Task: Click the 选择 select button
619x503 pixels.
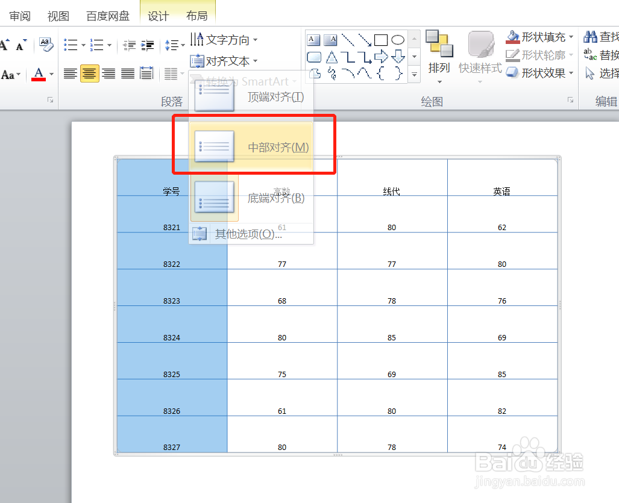Action: coord(601,73)
